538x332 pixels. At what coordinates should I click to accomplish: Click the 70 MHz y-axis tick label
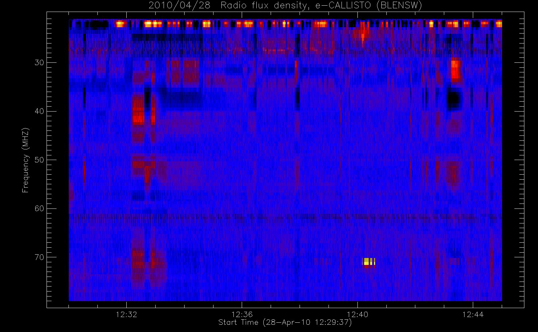(39, 257)
